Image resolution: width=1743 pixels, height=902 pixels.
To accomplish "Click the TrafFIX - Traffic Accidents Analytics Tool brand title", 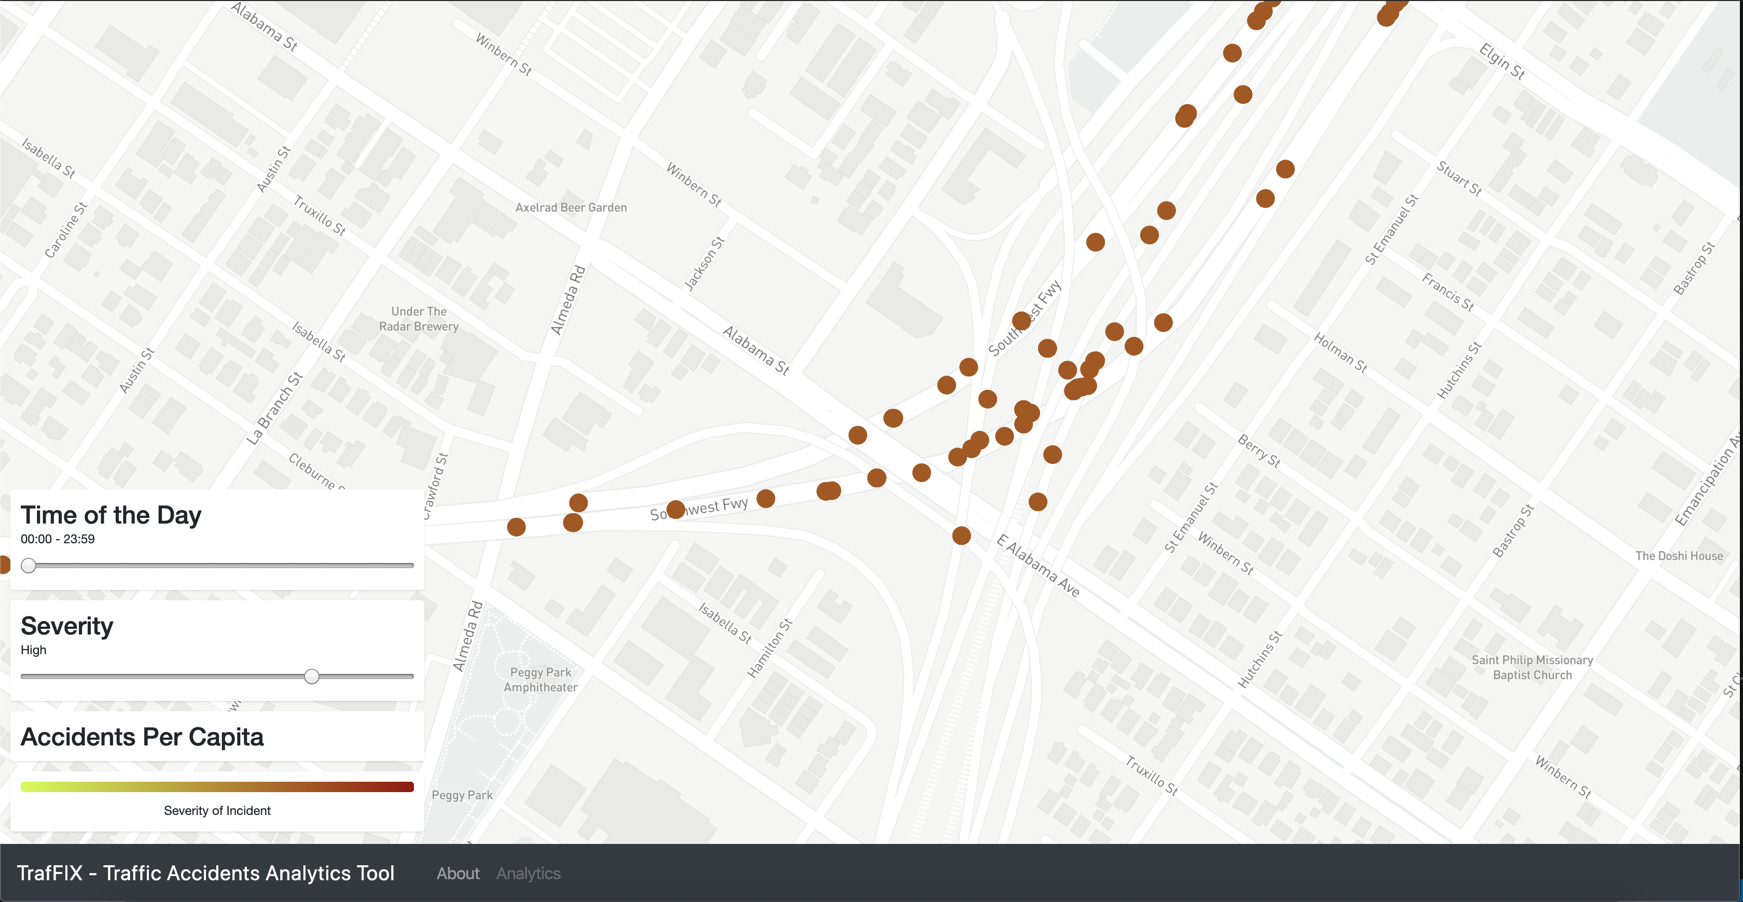I will click(x=206, y=873).
